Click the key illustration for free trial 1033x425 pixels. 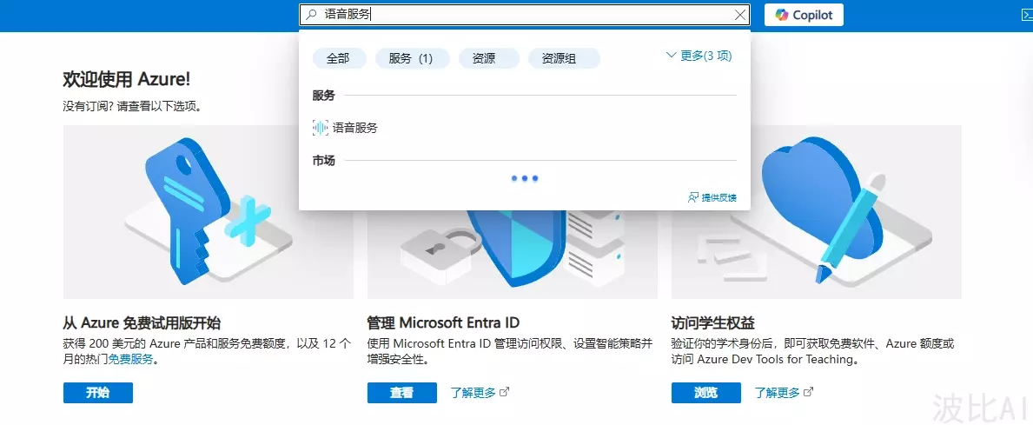[209, 211]
